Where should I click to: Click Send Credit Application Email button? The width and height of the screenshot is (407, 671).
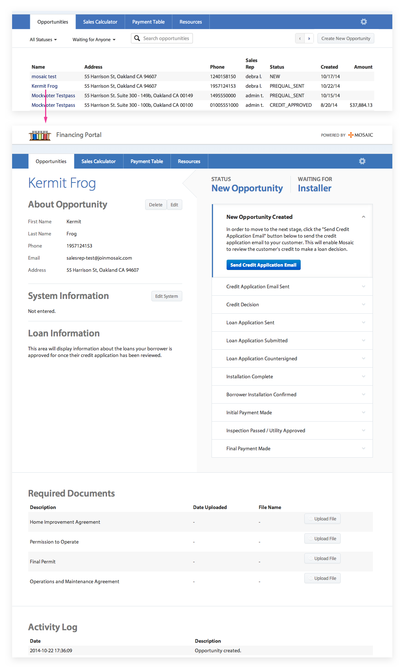263,265
